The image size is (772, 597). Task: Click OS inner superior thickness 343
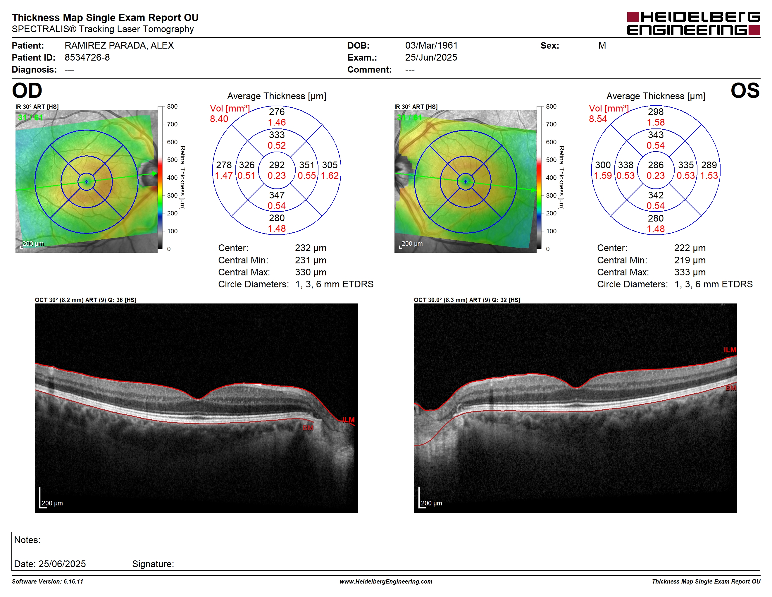tap(656, 135)
